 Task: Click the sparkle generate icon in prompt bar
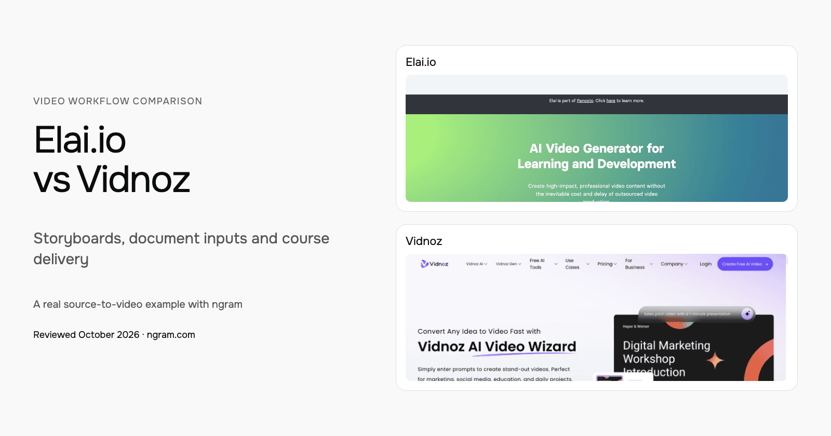coord(747,314)
